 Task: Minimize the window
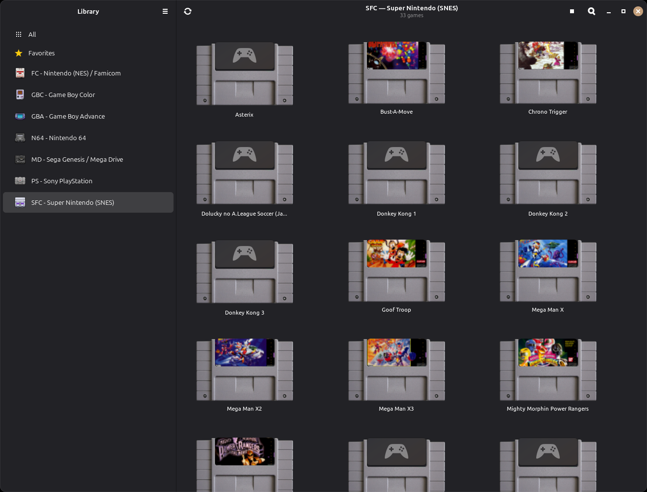(609, 11)
